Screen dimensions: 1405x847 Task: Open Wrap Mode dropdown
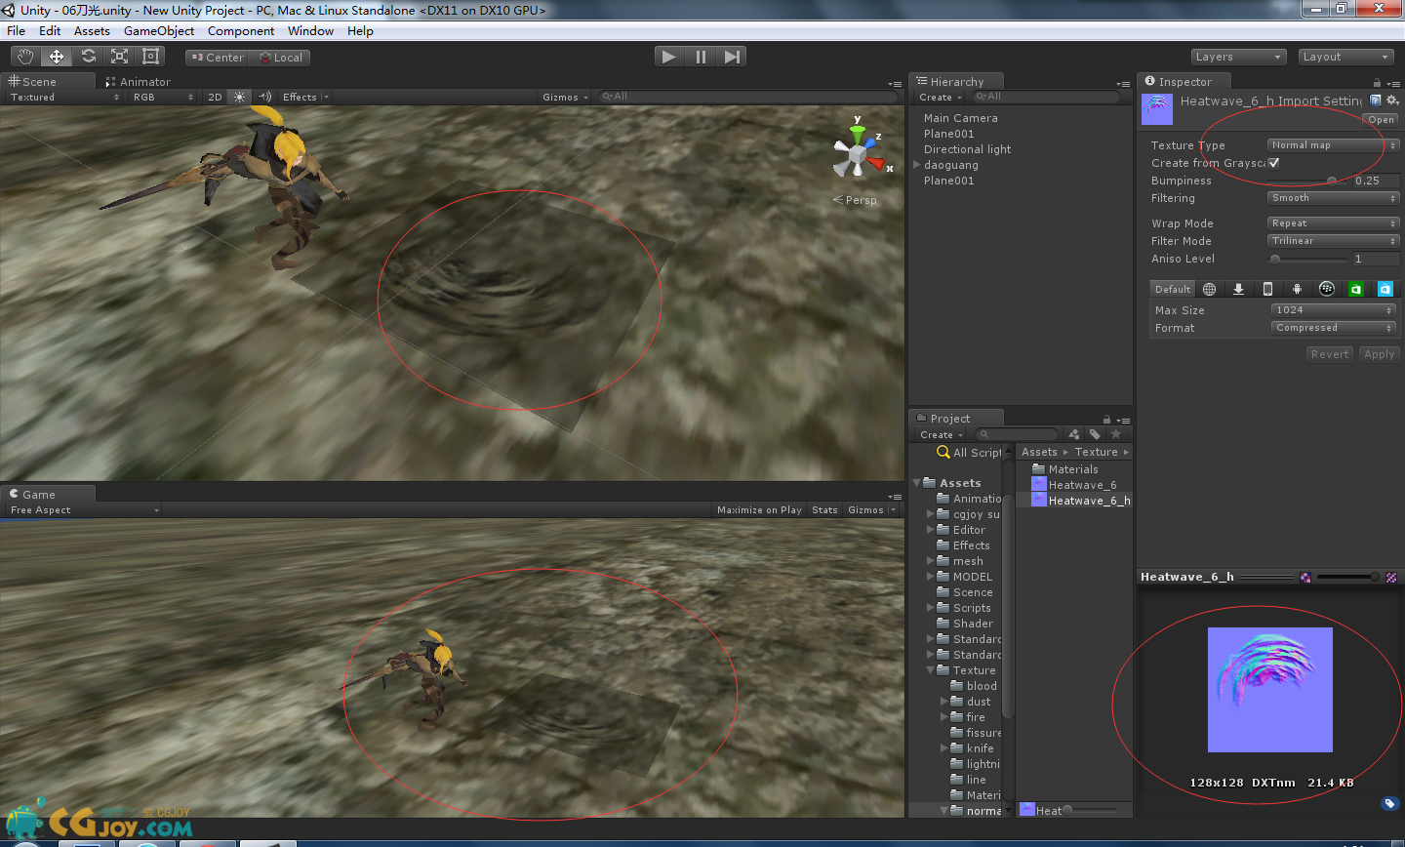pos(1333,223)
